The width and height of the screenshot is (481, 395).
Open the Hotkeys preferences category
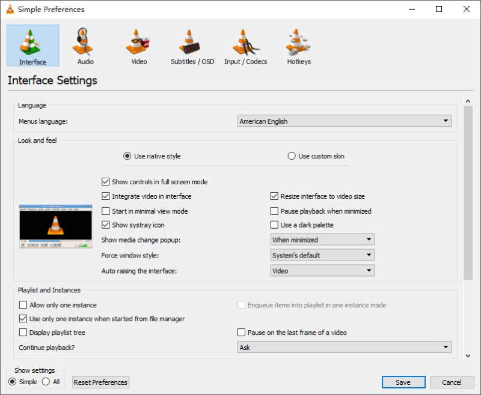point(299,46)
